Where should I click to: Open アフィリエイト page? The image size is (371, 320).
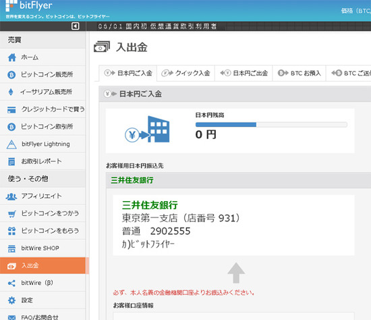point(42,196)
